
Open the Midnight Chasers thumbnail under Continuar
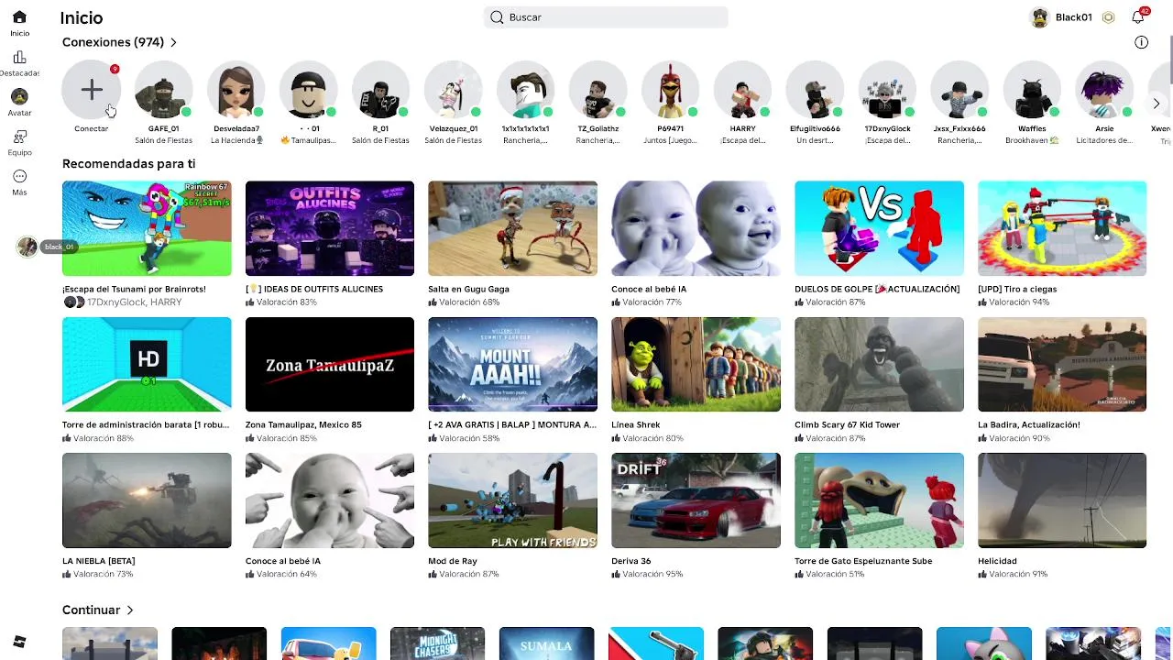click(437, 643)
